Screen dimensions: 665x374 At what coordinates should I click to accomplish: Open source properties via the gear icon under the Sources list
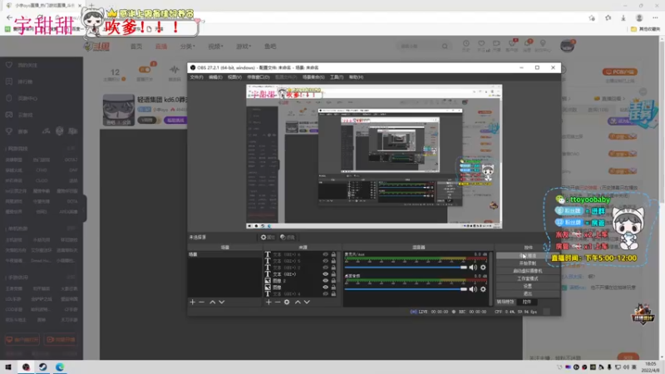tap(287, 302)
